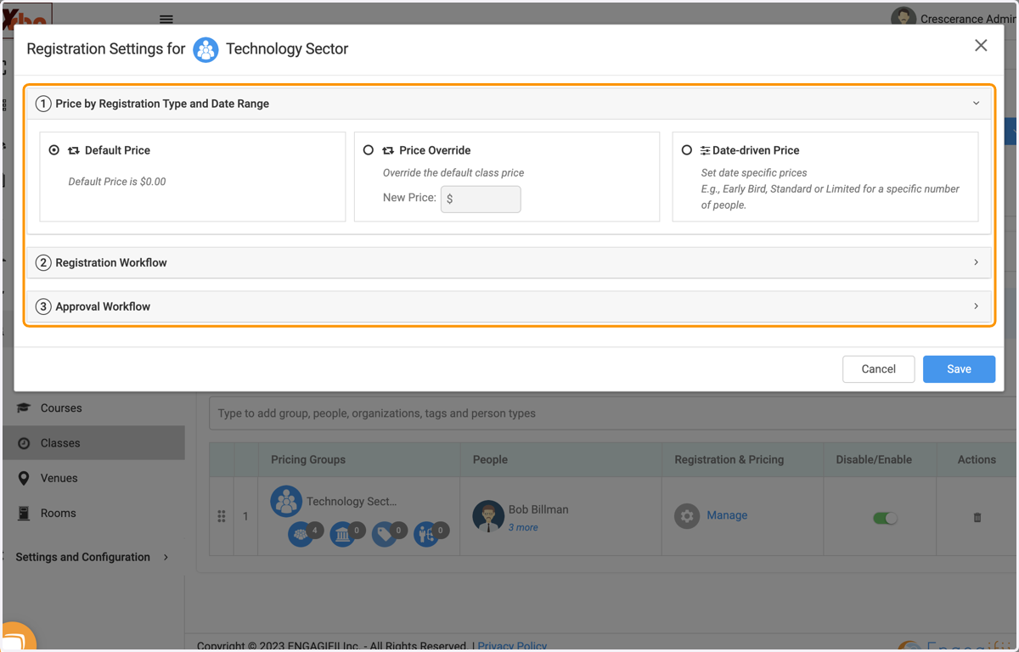This screenshot has height=652, width=1019.
Task: Select the Default Price radio option
Action: (54, 150)
